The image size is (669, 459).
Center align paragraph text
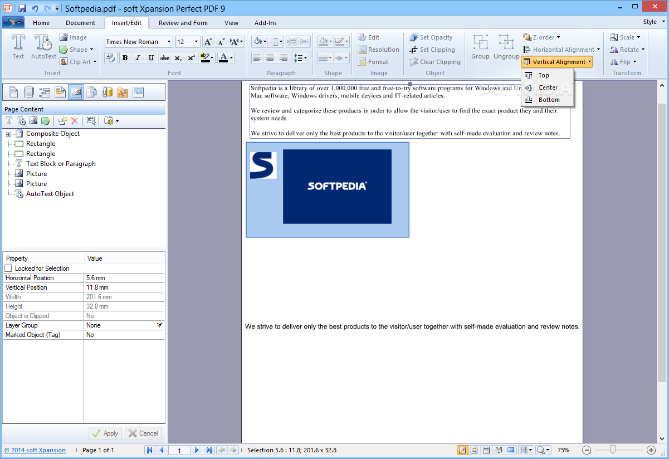(270, 58)
